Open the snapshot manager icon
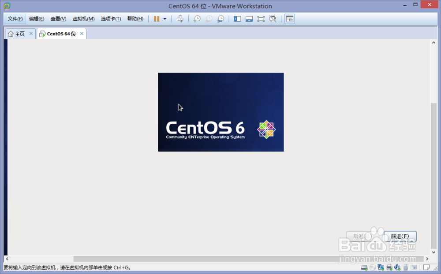The image size is (441, 274). coord(220,19)
